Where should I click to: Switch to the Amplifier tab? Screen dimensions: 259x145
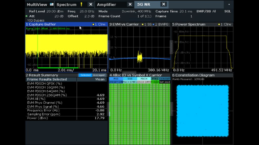(107, 4)
